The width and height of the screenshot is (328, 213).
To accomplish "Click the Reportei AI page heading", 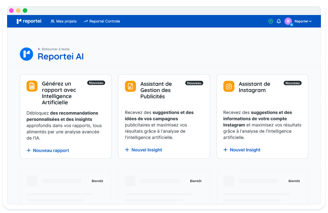I will 61,57.
